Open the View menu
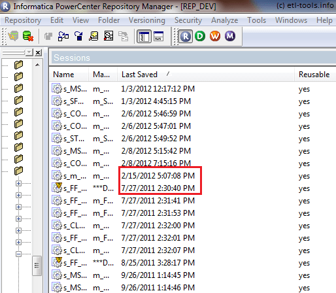 [x=80, y=20]
